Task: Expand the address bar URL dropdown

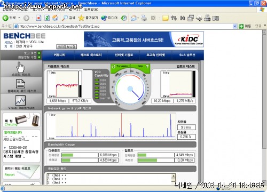Action: point(235,26)
